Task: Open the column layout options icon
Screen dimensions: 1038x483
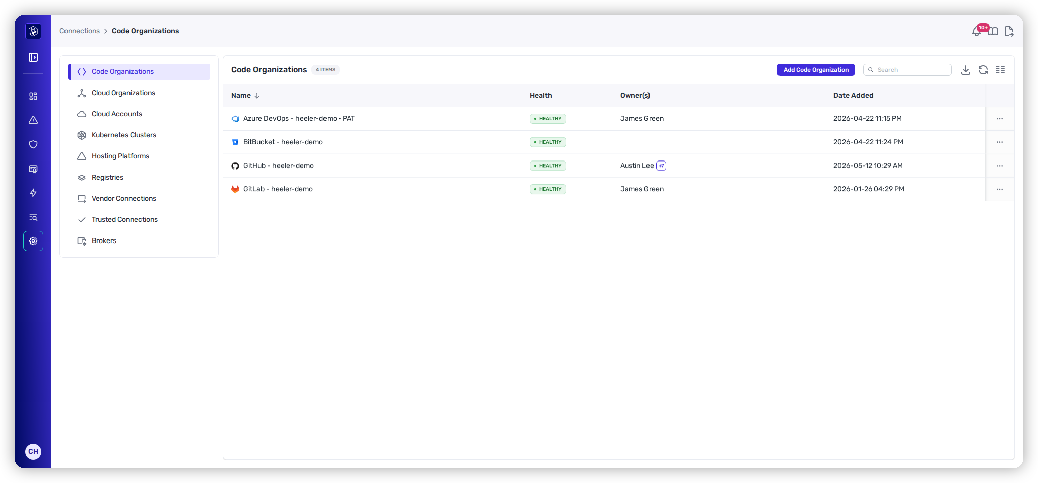Action: point(1000,70)
